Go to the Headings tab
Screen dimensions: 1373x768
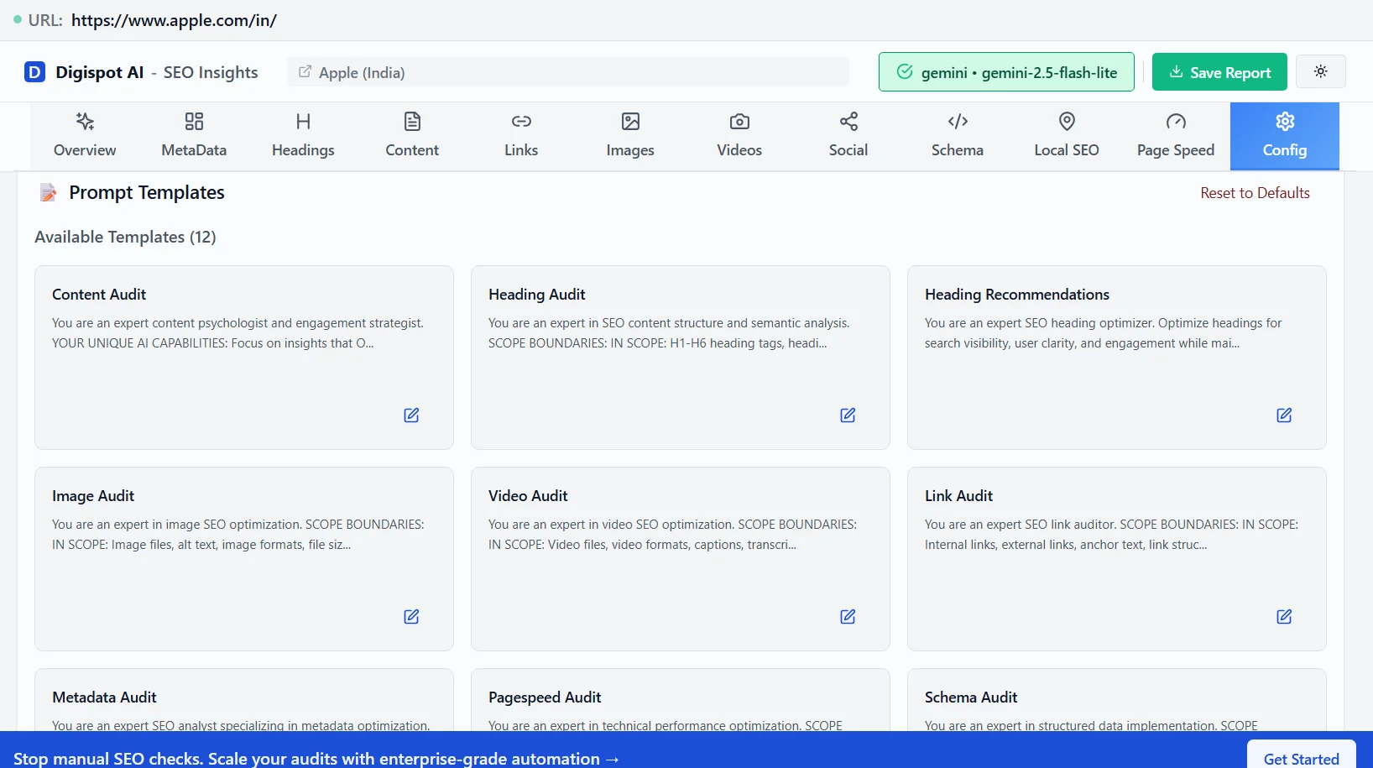point(303,136)
